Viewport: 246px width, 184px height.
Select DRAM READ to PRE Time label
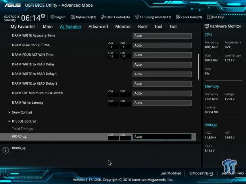pyautogui.click(x=31, y=45)
